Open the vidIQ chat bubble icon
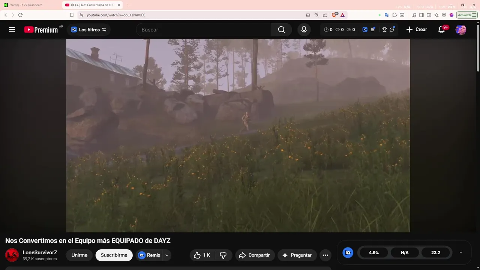This screenshot has height=270, width=480. coord(392,30)
